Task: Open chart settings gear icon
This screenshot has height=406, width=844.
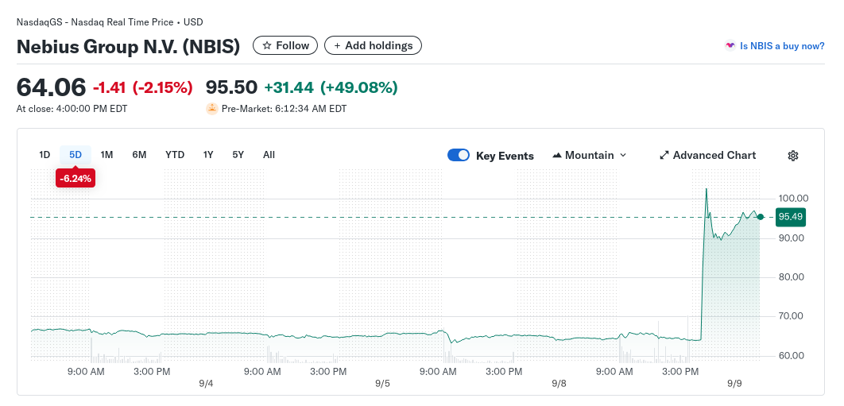Action: click(x=792, y=156)
